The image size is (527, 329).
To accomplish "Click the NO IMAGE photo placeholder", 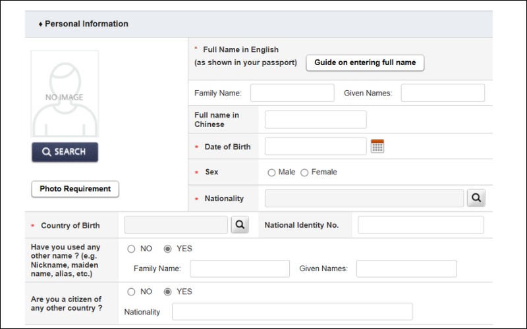I will (65, 94).
